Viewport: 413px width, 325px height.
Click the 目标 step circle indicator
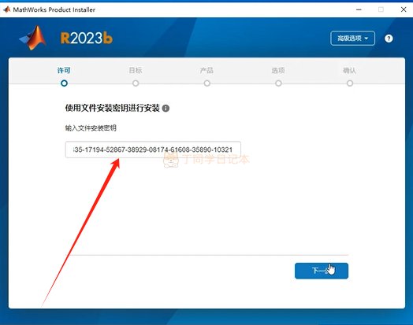pyautogui.click(x=136, y=83)
